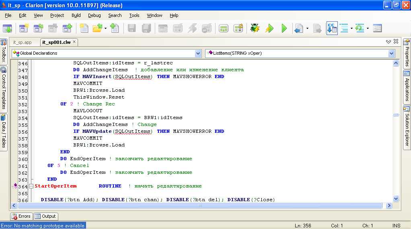
Task: Click the single green play arrow icon
Action: (284, 28)
